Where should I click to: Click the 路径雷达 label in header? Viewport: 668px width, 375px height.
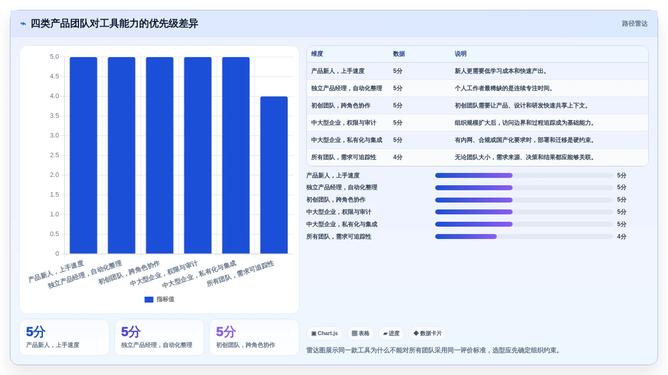click(634, 24)
